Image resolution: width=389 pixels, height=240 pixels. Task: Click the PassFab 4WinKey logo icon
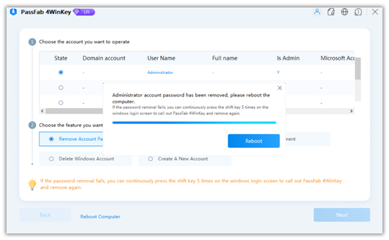coord(14,12)
